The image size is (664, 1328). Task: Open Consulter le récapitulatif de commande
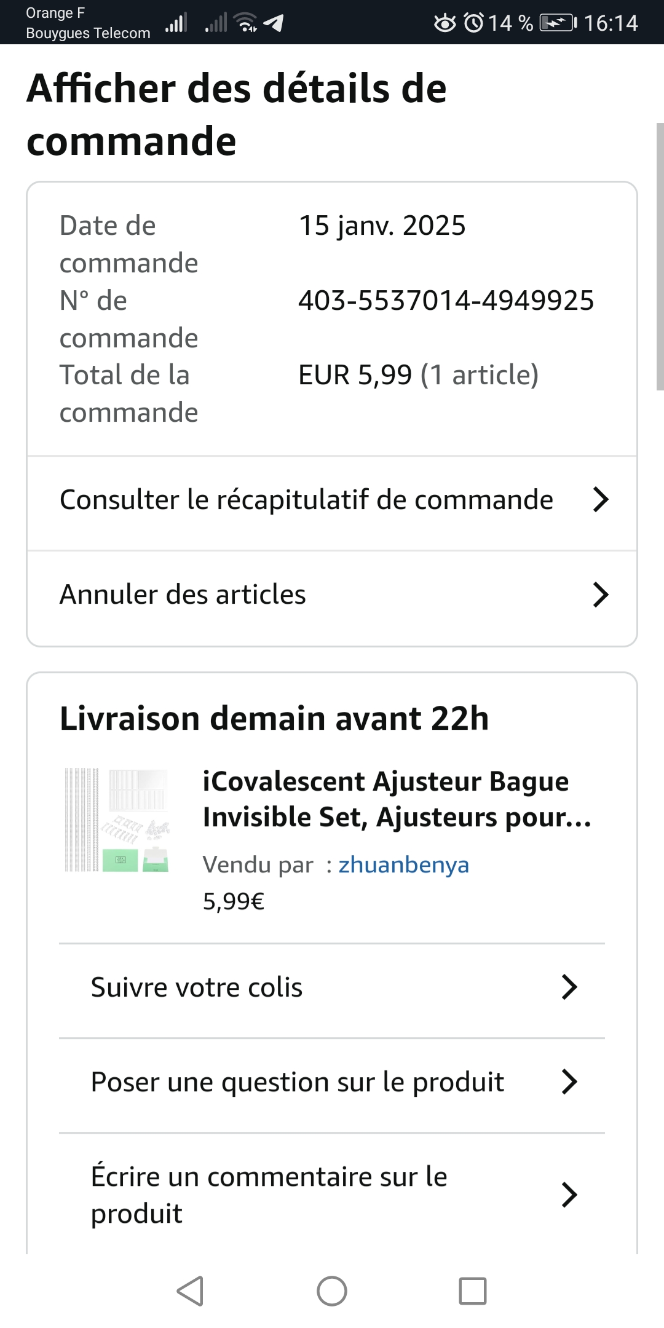click(x=306, y=500)
